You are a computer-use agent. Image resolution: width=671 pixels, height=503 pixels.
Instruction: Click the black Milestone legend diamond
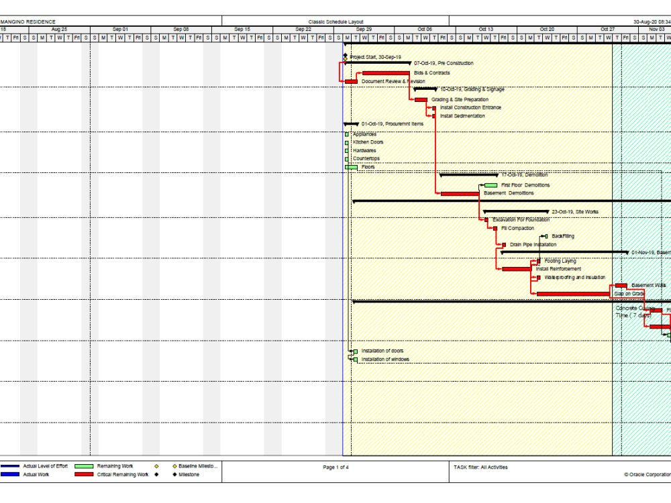pos(174,474)
